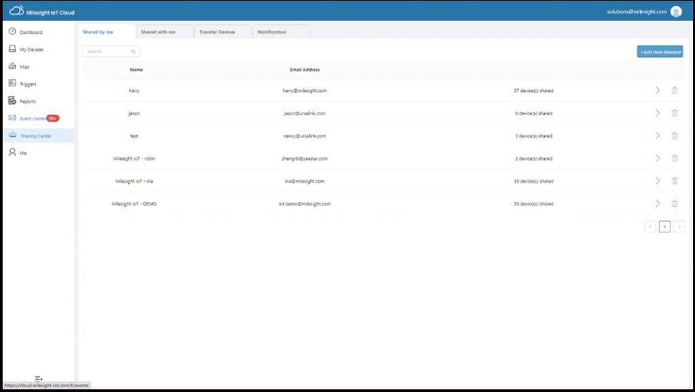The width and height of the screenshot is (695, 392).
Task: Click the Milesight IoT Cloud logo
Action: point(41,11)
